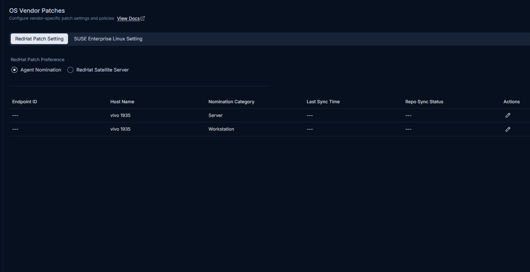Click vivo 1935 host in Workstation row

[x=120, y=129]
